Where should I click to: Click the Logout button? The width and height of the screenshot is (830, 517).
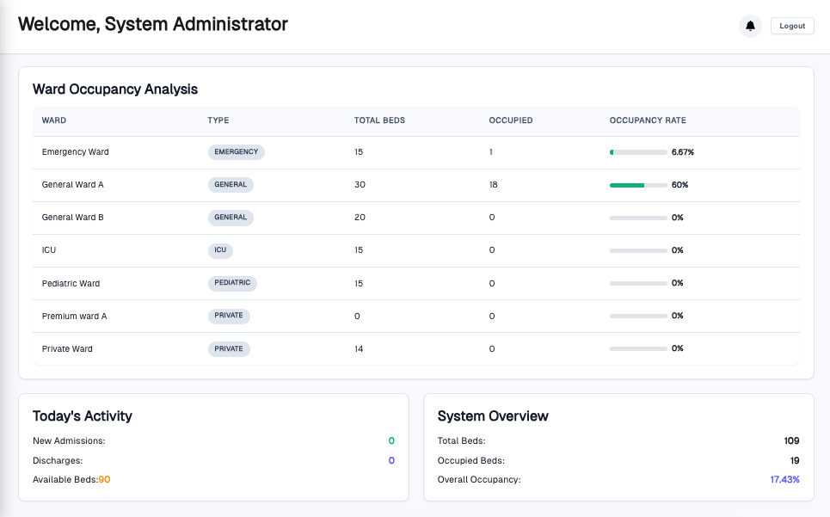[x=791, y=25]
